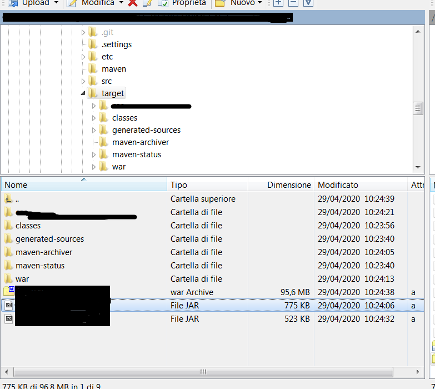Click the rename icon next to delete

click(x=147, y=3)
